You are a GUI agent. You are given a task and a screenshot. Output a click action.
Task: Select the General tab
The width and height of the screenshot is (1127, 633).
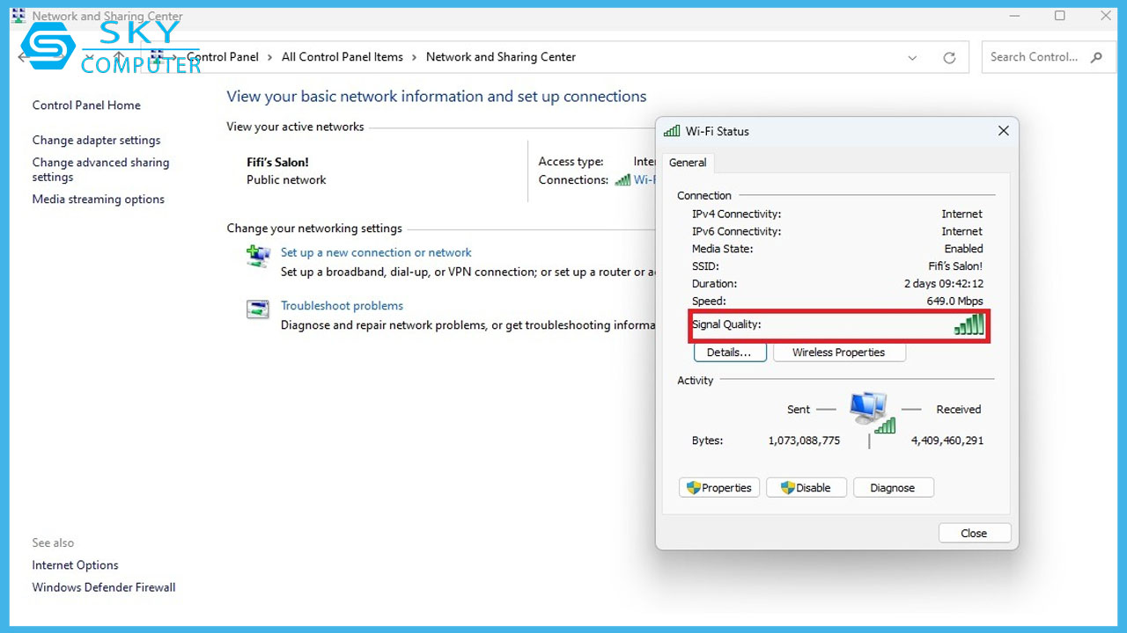(688, 163)
